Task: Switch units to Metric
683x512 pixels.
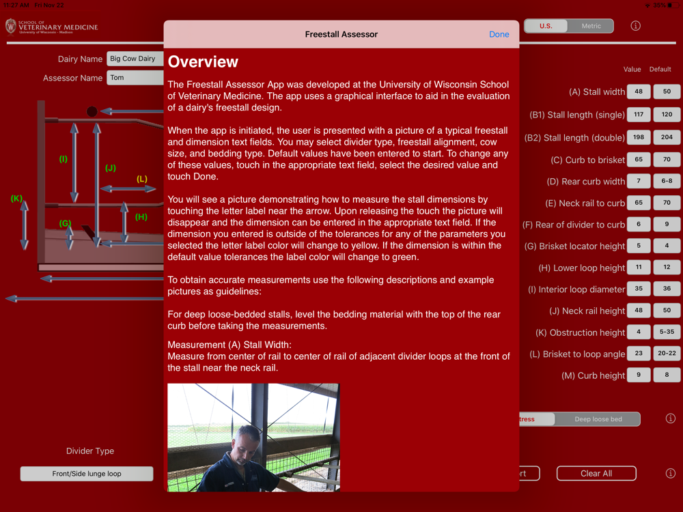Action: point(591,26)
